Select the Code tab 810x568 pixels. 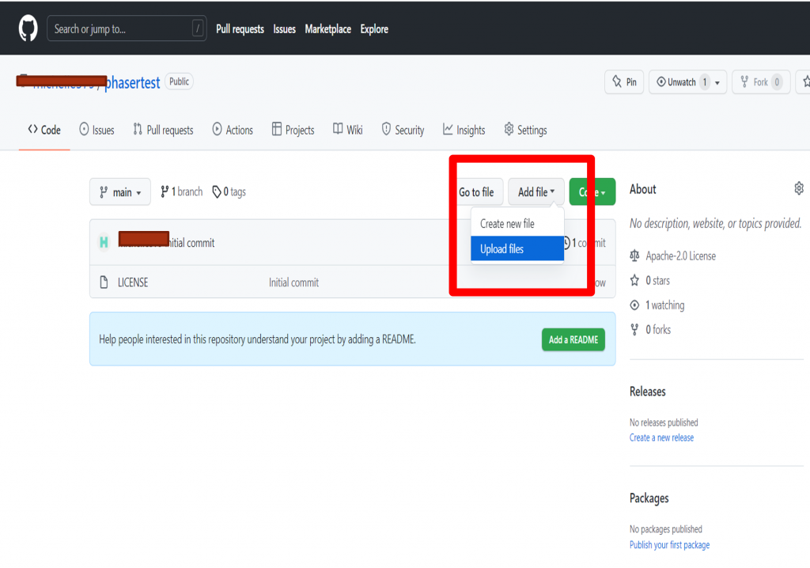point(44,130)
